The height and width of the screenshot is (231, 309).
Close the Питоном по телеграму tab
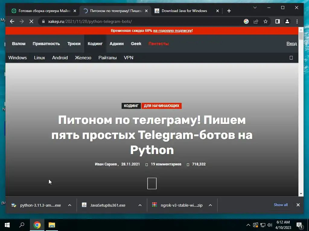click(x=146, y=11)
